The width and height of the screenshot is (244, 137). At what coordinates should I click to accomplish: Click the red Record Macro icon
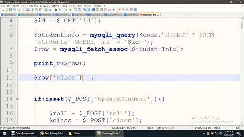[x=119, y=10]
